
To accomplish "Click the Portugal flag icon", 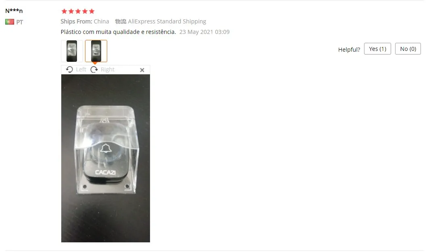I will click(x=10, y=22).
